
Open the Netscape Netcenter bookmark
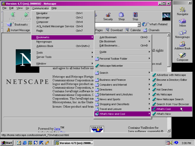coord(123,66)
